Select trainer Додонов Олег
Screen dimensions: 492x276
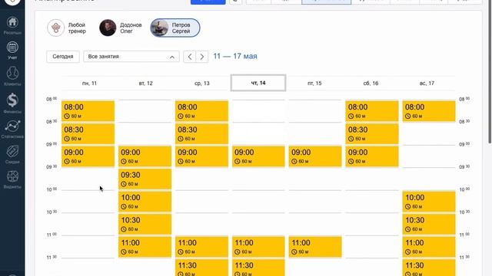coord(121,28)
